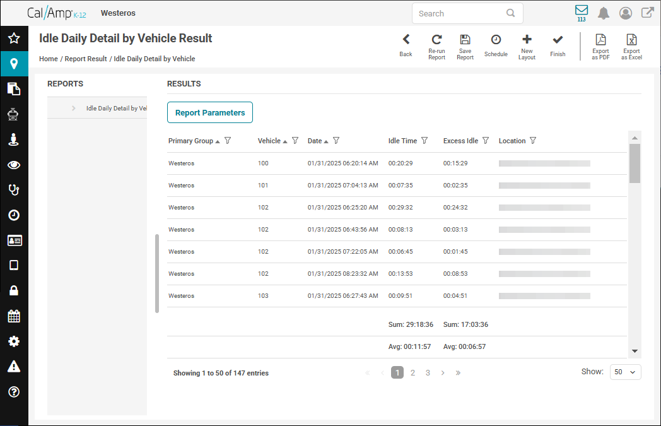Filter the Excess Idle column
This screenshot has height=426, width=661.
(x=486, y=141)
